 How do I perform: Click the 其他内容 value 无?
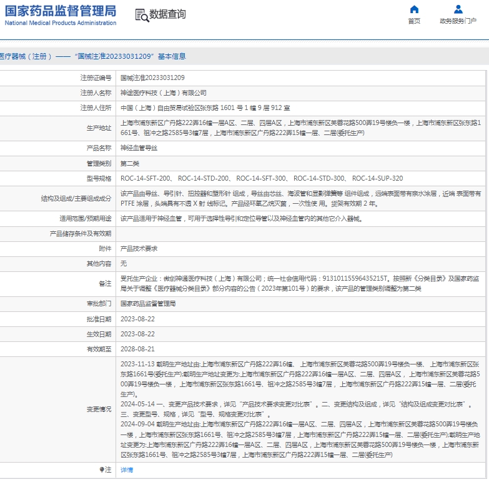coord(124,263)
